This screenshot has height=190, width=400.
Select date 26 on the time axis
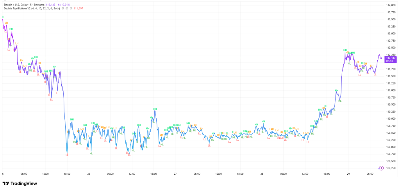(x=89, y=174)
